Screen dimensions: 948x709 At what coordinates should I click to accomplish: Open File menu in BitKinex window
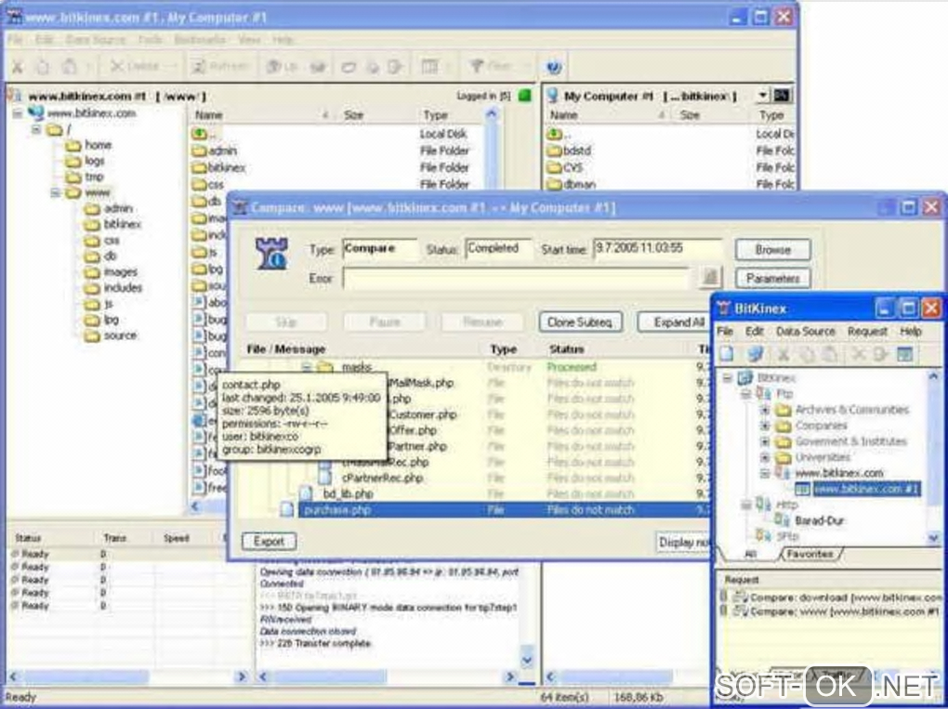coord(725,331)
